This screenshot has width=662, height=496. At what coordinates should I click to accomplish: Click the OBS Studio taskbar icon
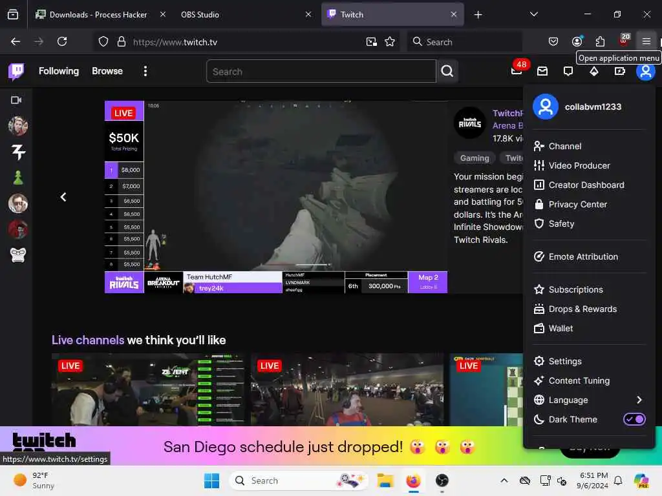tap(442, 480)
